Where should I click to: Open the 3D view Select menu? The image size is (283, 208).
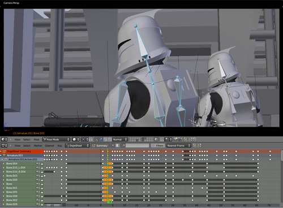(x=27, y=140)
